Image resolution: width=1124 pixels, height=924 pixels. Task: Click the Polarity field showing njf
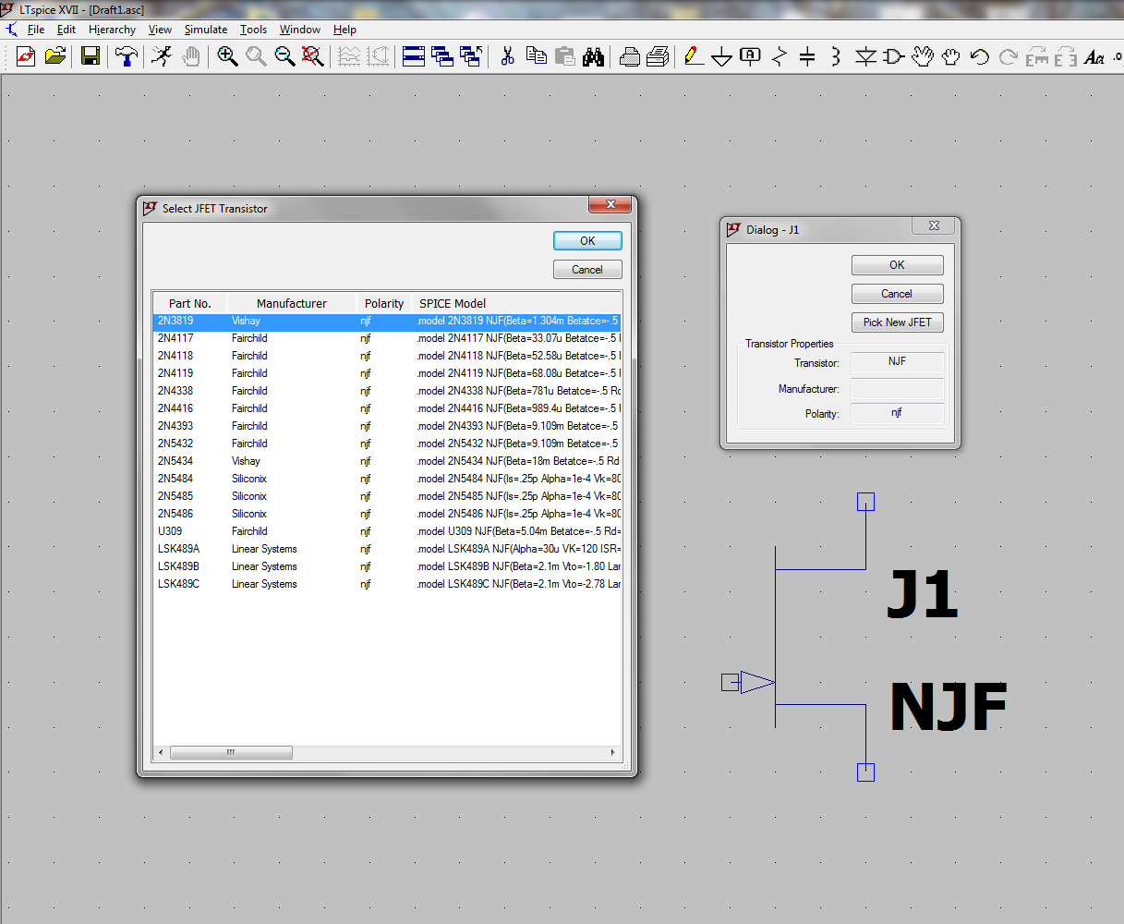(x=897, y=413)
